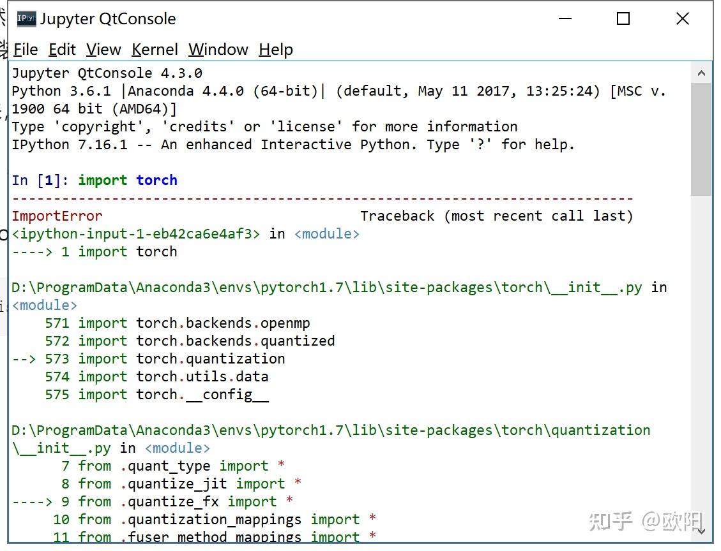Image resolution: width=721 pixels, height=551 pixels.
Task: Maximize the Jupyter QtConsole window
Action: pos(623,19)
